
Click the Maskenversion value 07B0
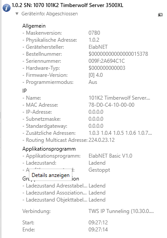coord(94,33)
